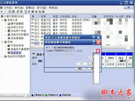Select the assign drive letter radio button
The width and height of the screenshot is (135, 101).
click(47, 51)
